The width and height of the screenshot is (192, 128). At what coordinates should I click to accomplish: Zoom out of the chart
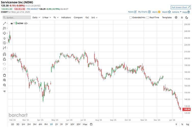pyautogui.click(x=4, y=85)
